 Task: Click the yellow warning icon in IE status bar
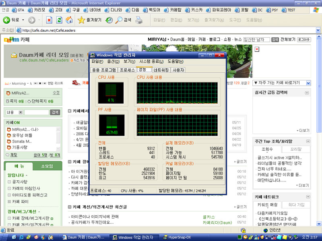tap(243, 230)
